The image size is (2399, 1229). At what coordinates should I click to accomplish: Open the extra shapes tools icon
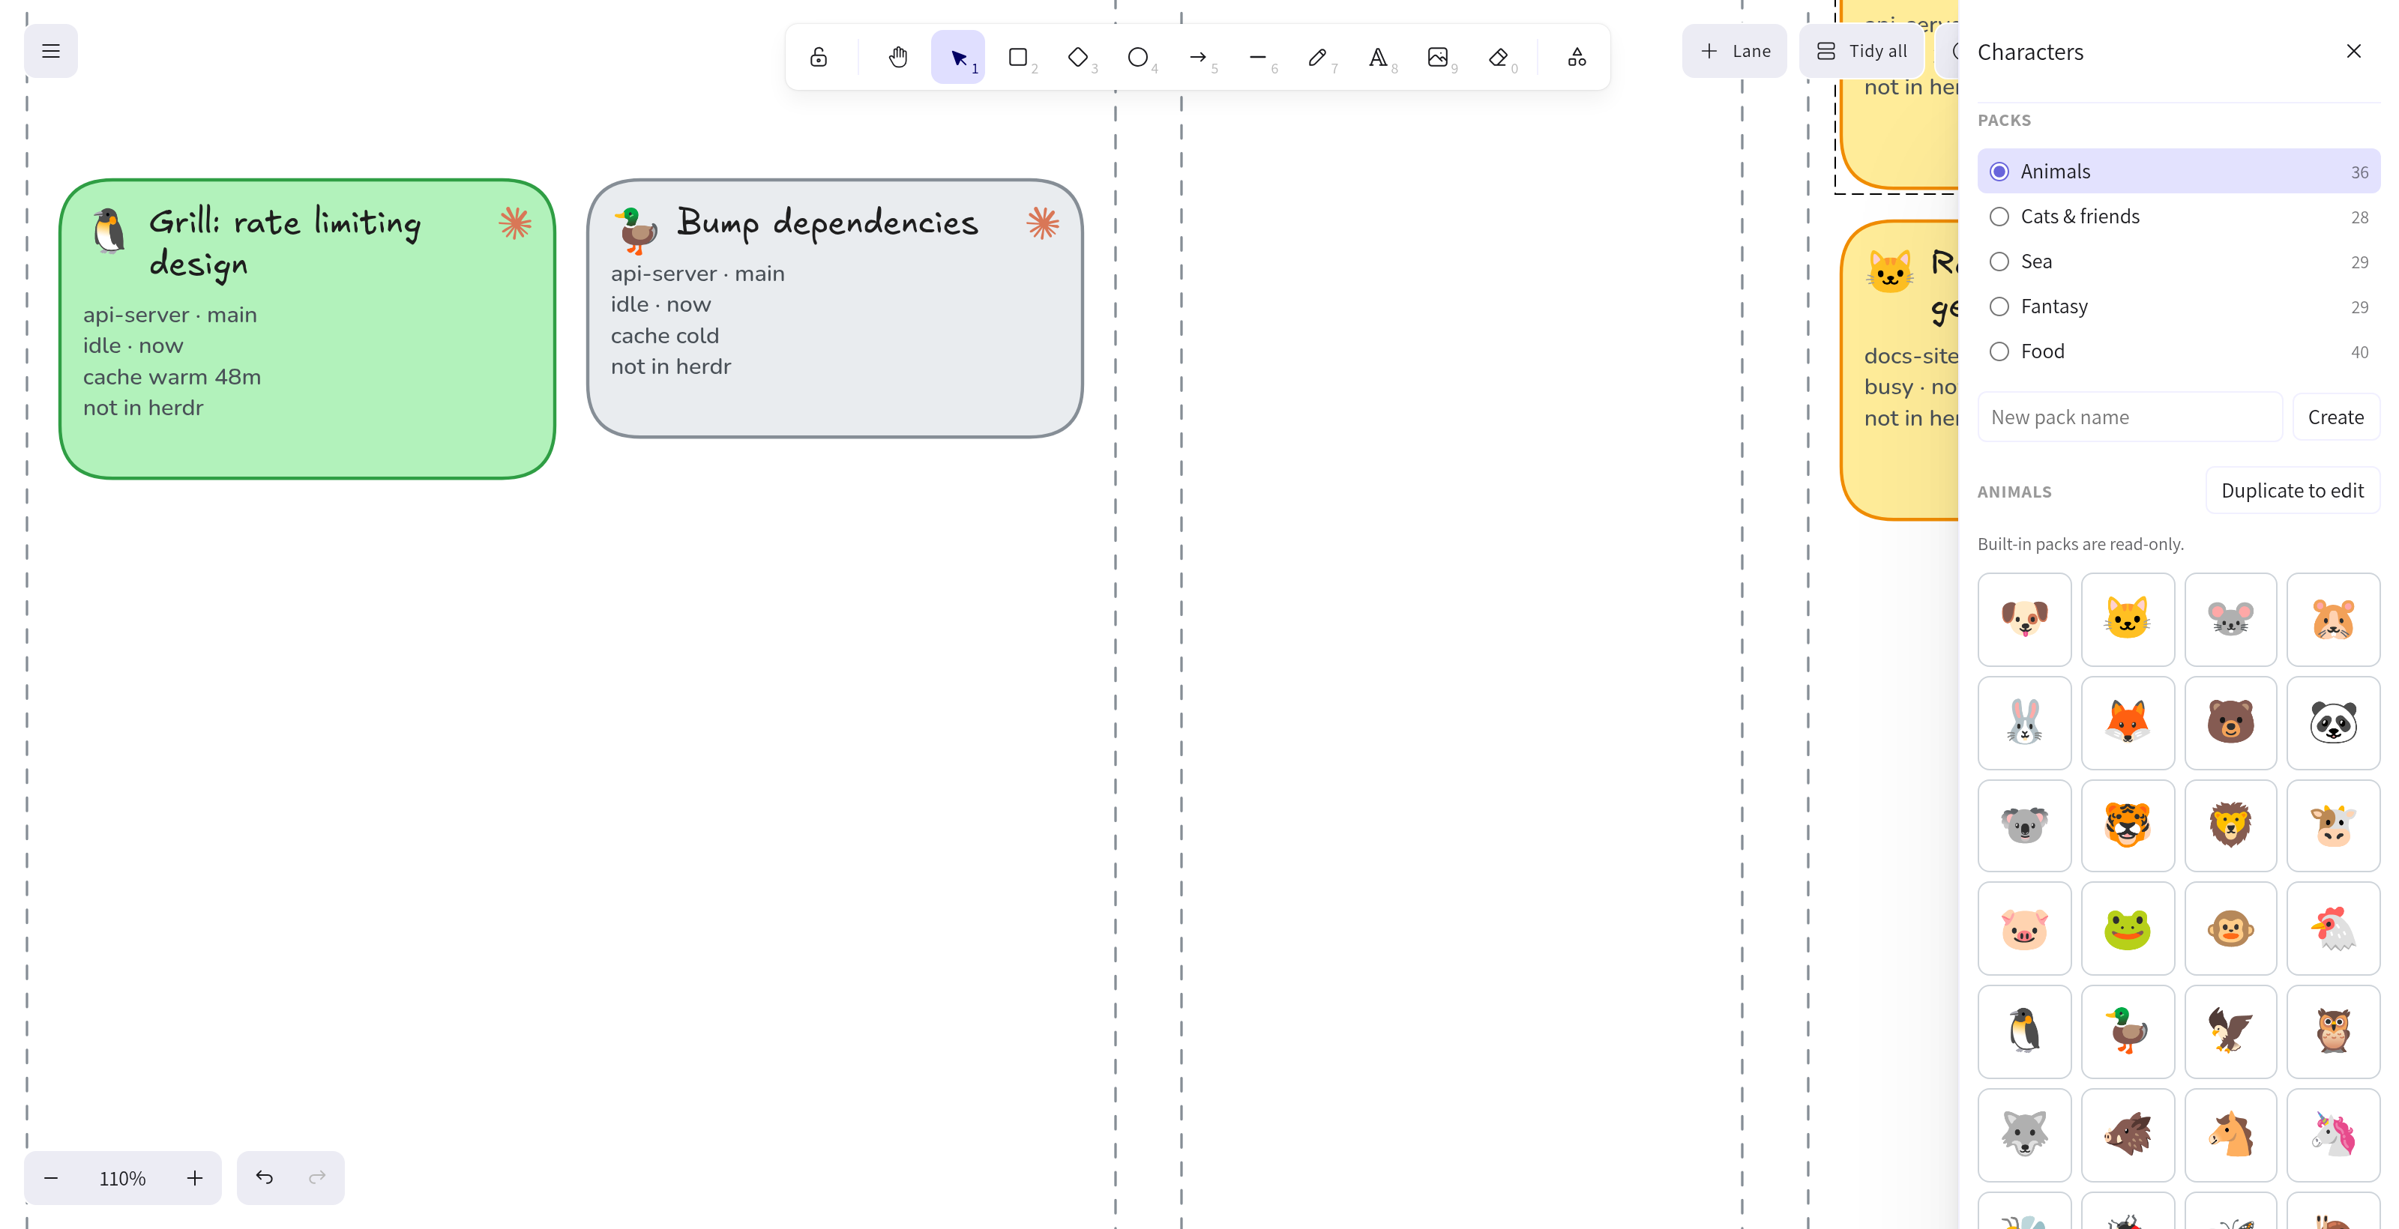(x=1577, y=58)
